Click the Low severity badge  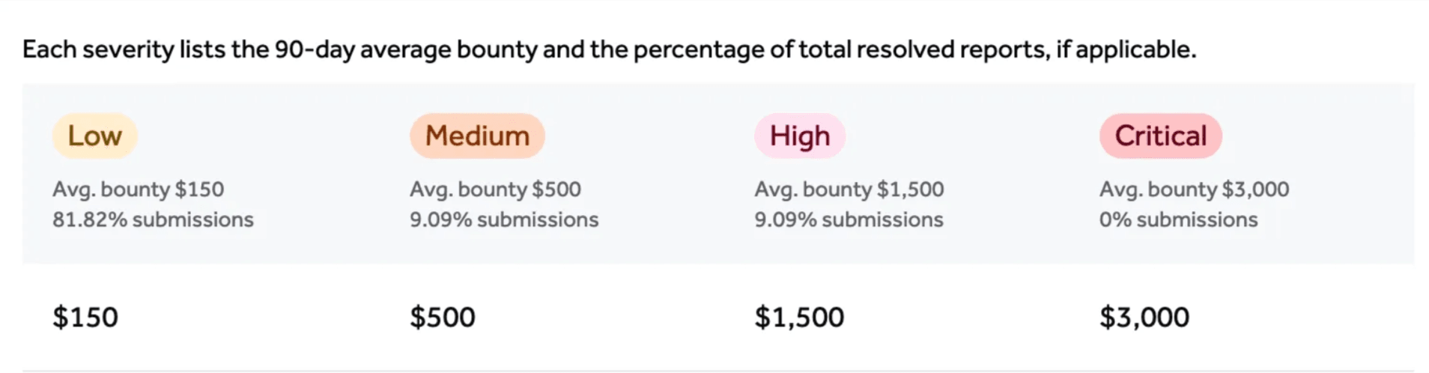point(94,136)
